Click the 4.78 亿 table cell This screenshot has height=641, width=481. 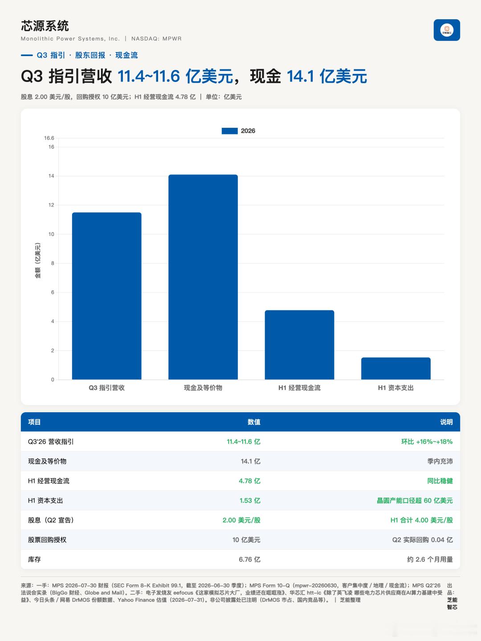tap(249, 481)
